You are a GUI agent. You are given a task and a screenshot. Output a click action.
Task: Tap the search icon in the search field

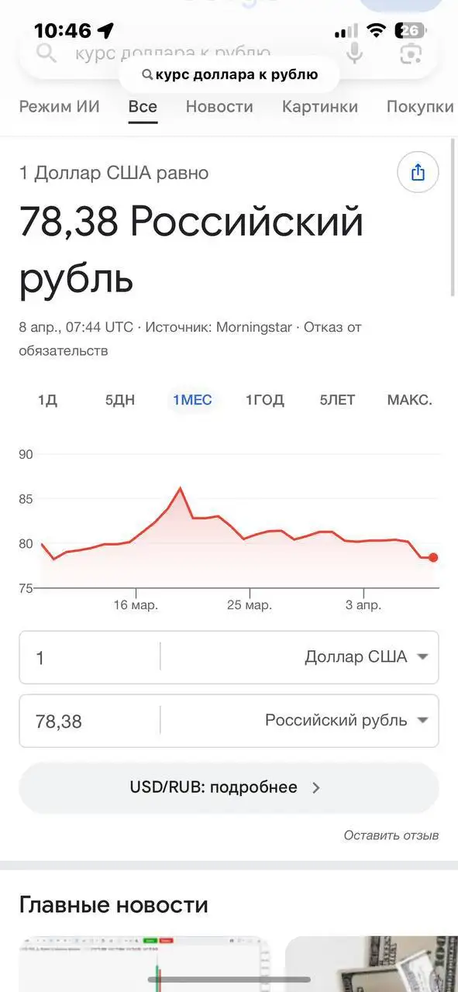46,53
